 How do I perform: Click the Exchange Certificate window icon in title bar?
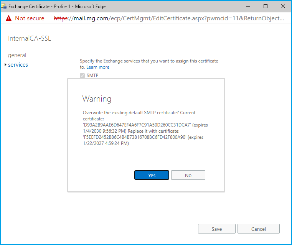tap(4, 6)
